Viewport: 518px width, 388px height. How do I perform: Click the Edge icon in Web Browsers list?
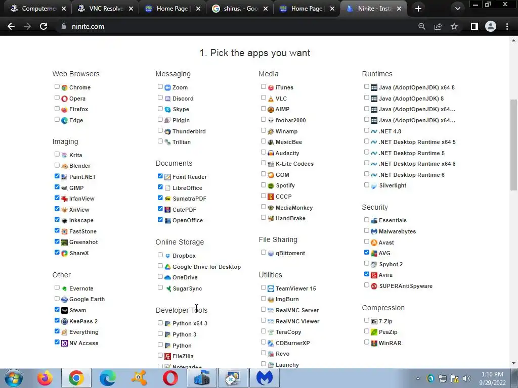tap(64, 120)
